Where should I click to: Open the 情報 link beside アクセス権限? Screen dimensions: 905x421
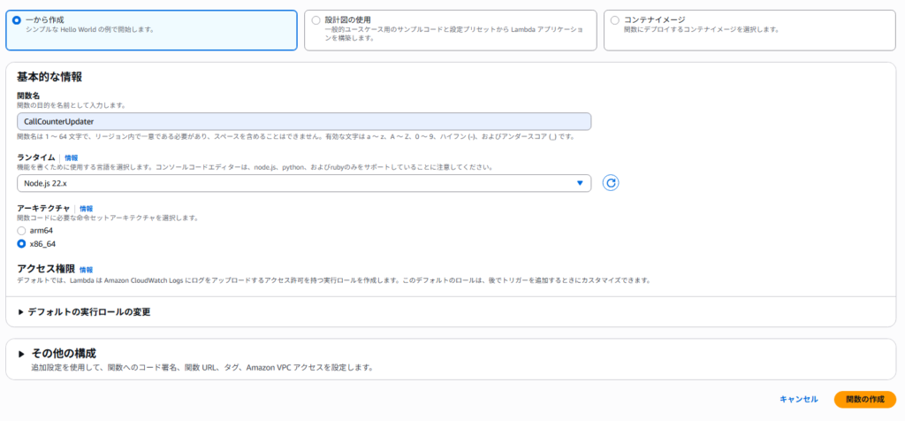86,270
